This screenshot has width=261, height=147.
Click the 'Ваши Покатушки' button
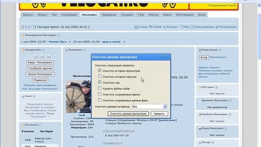point(40,62)
